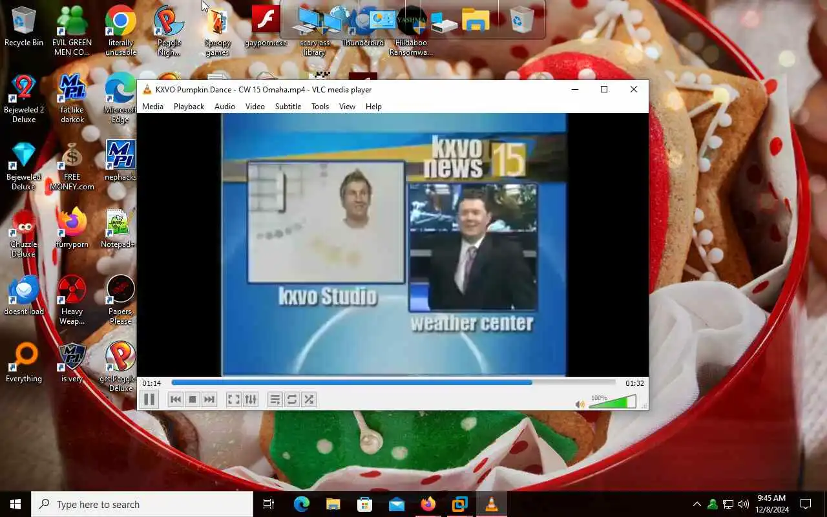Seek within the VLC playback progress bar

(393, 383)
